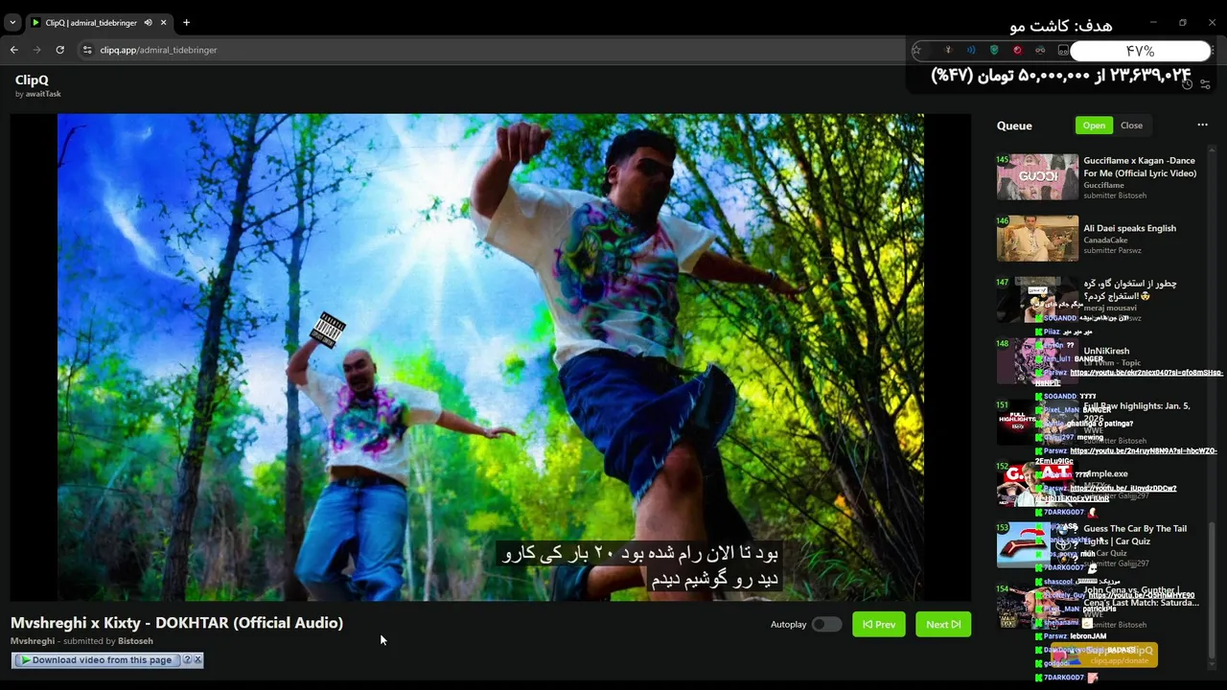Open the awaitTask author link
The width and height of the screenshot is (1227, 690).
pyautogui.click(x=43, y=94)
